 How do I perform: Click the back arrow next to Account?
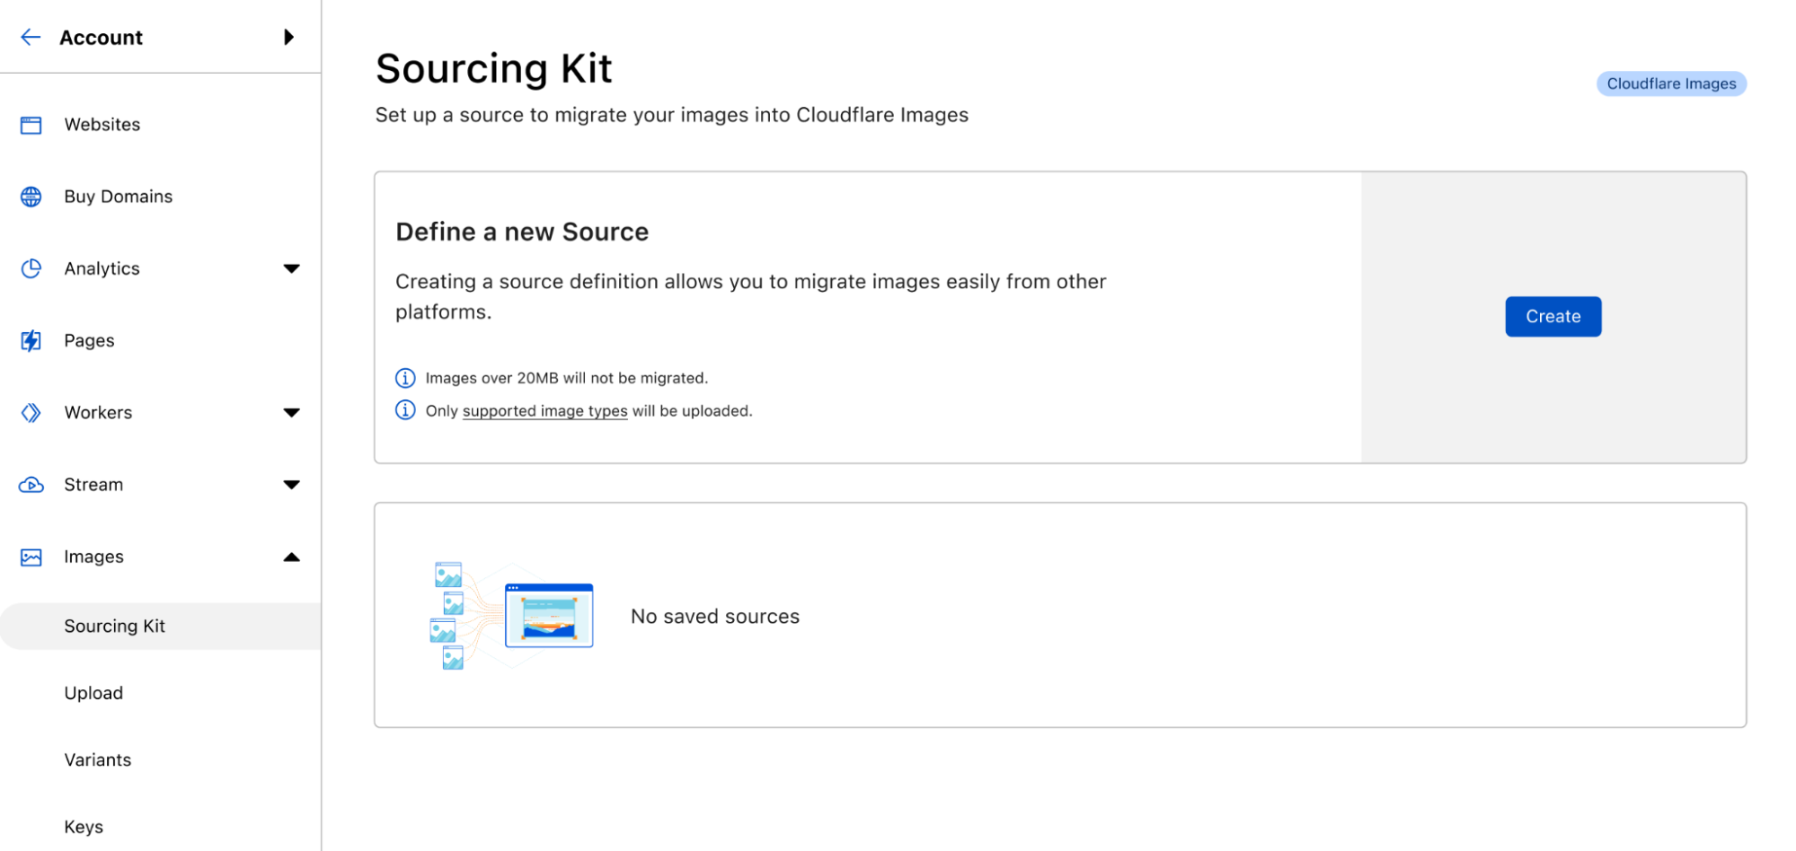[x=31, y=37]
